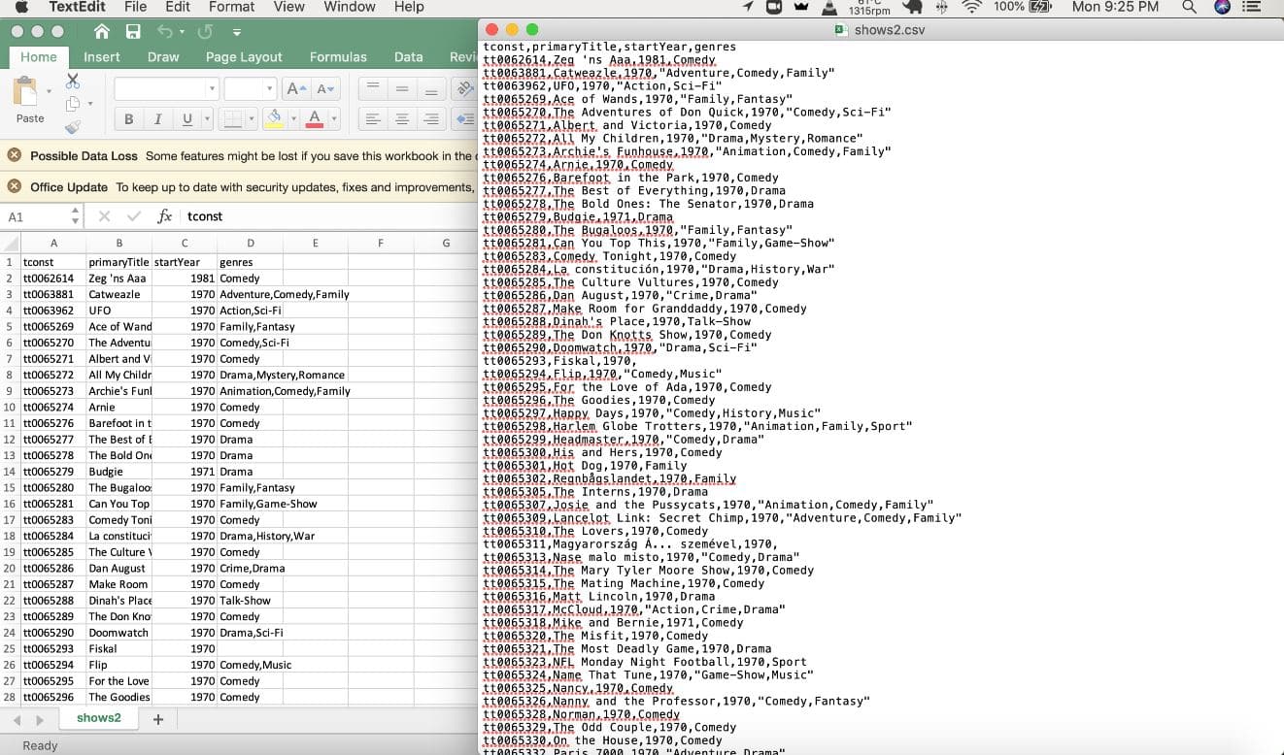Select the shows2 sheet tab

click(x=99, y=718)
